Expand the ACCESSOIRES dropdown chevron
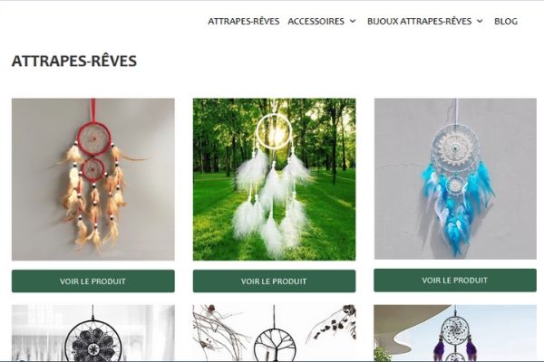544x362 pixels. (353, 21)
